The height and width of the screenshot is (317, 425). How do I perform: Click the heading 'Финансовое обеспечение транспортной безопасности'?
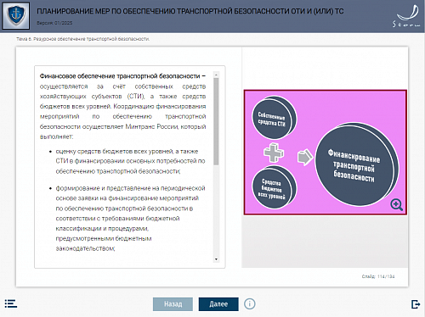[120, 76]
